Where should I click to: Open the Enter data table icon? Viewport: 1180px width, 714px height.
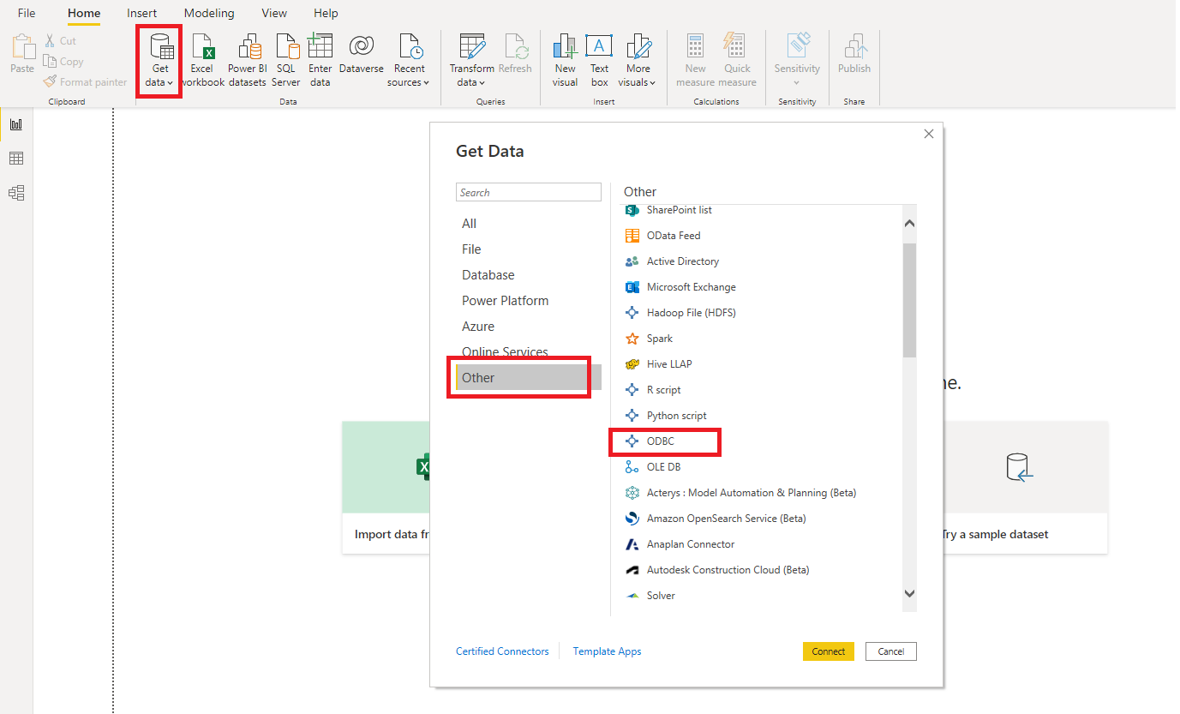pyautogui.click(x=320, y=46)
